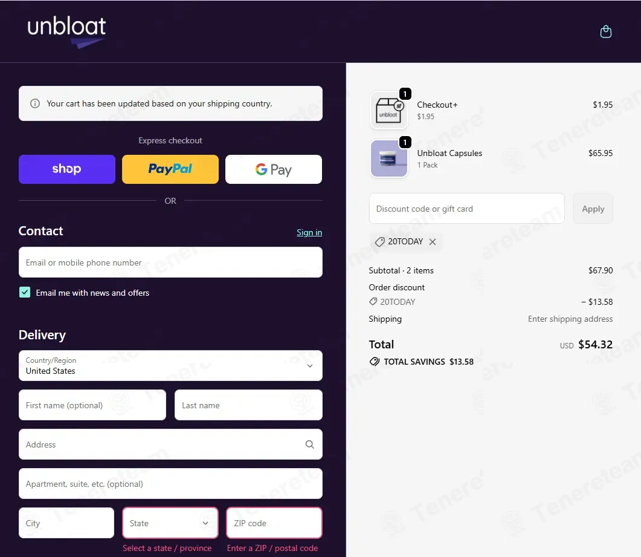Choose PayPal express checkout
641x557 pixels.
170,169
